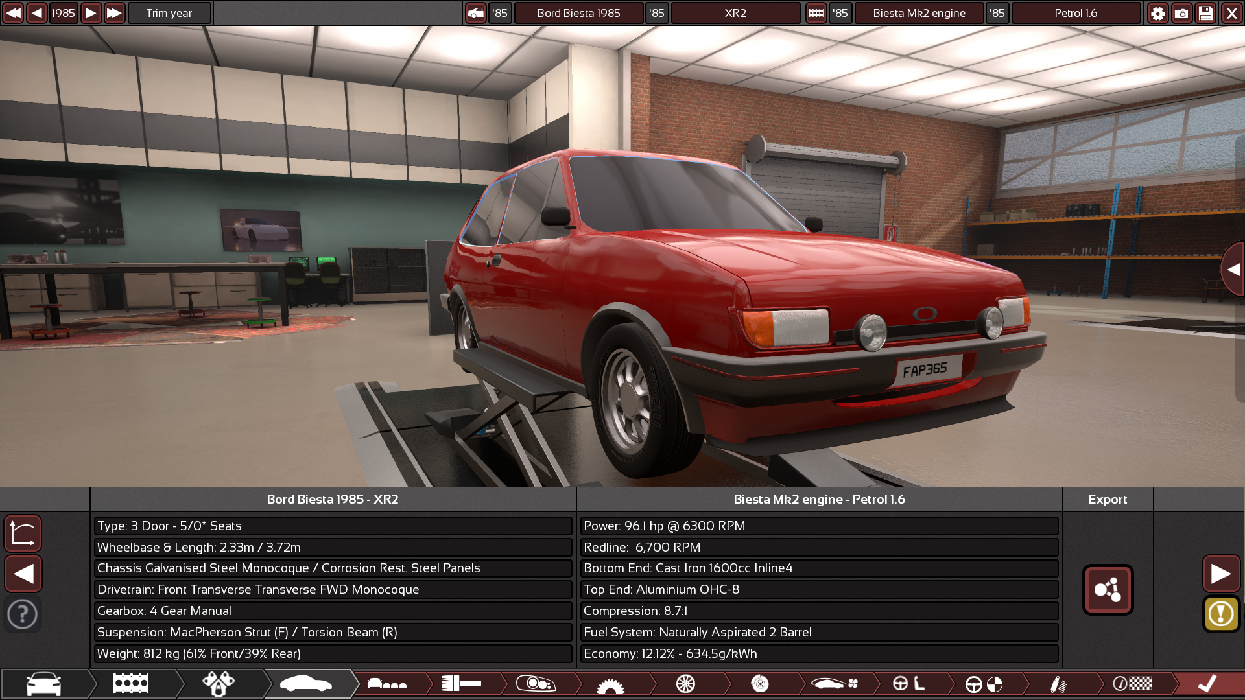Click the Top End: Aluminium OHC-8 row

(819, 590)
